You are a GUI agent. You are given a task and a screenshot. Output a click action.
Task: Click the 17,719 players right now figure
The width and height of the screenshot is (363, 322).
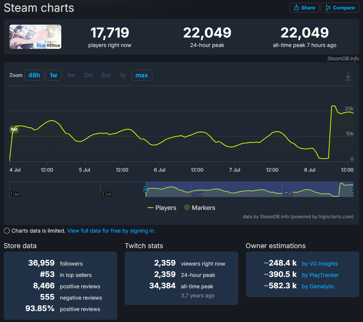pyautogui.click(x=110, y=33)
